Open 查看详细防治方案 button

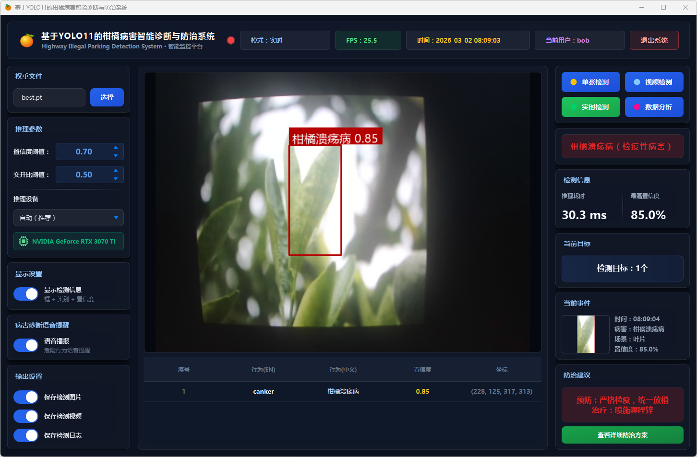coord(622,435)
